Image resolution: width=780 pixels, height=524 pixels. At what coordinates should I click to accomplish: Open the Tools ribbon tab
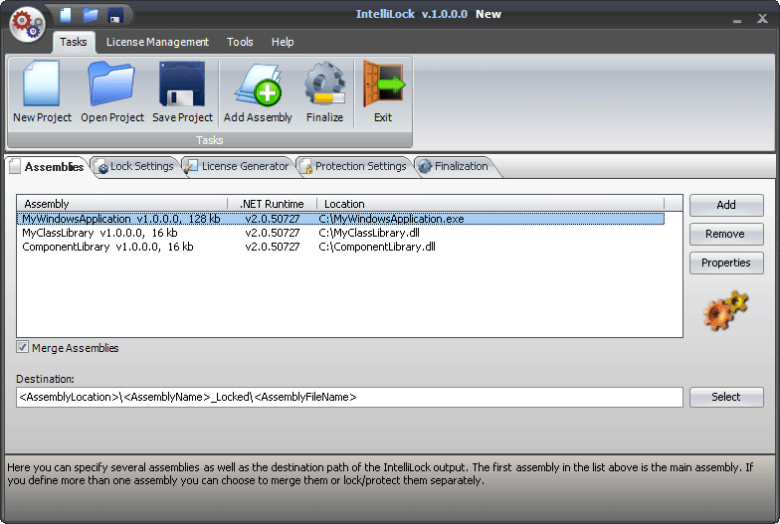[240, 42]
